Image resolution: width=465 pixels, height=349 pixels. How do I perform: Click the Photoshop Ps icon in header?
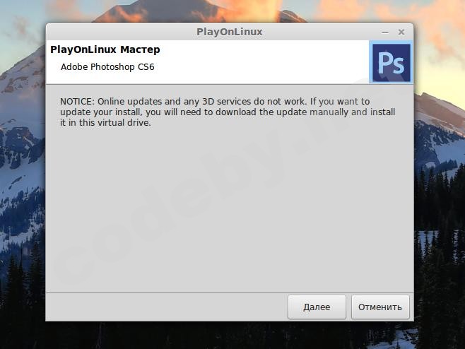(391, 63)
